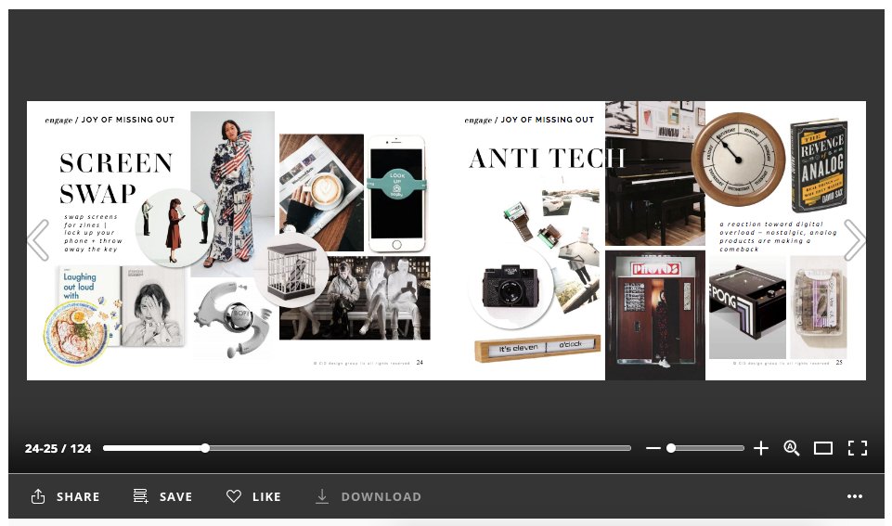Screen dimensions: 892x526
Task: Toggle Like with the heart icon
Action: 253,496
